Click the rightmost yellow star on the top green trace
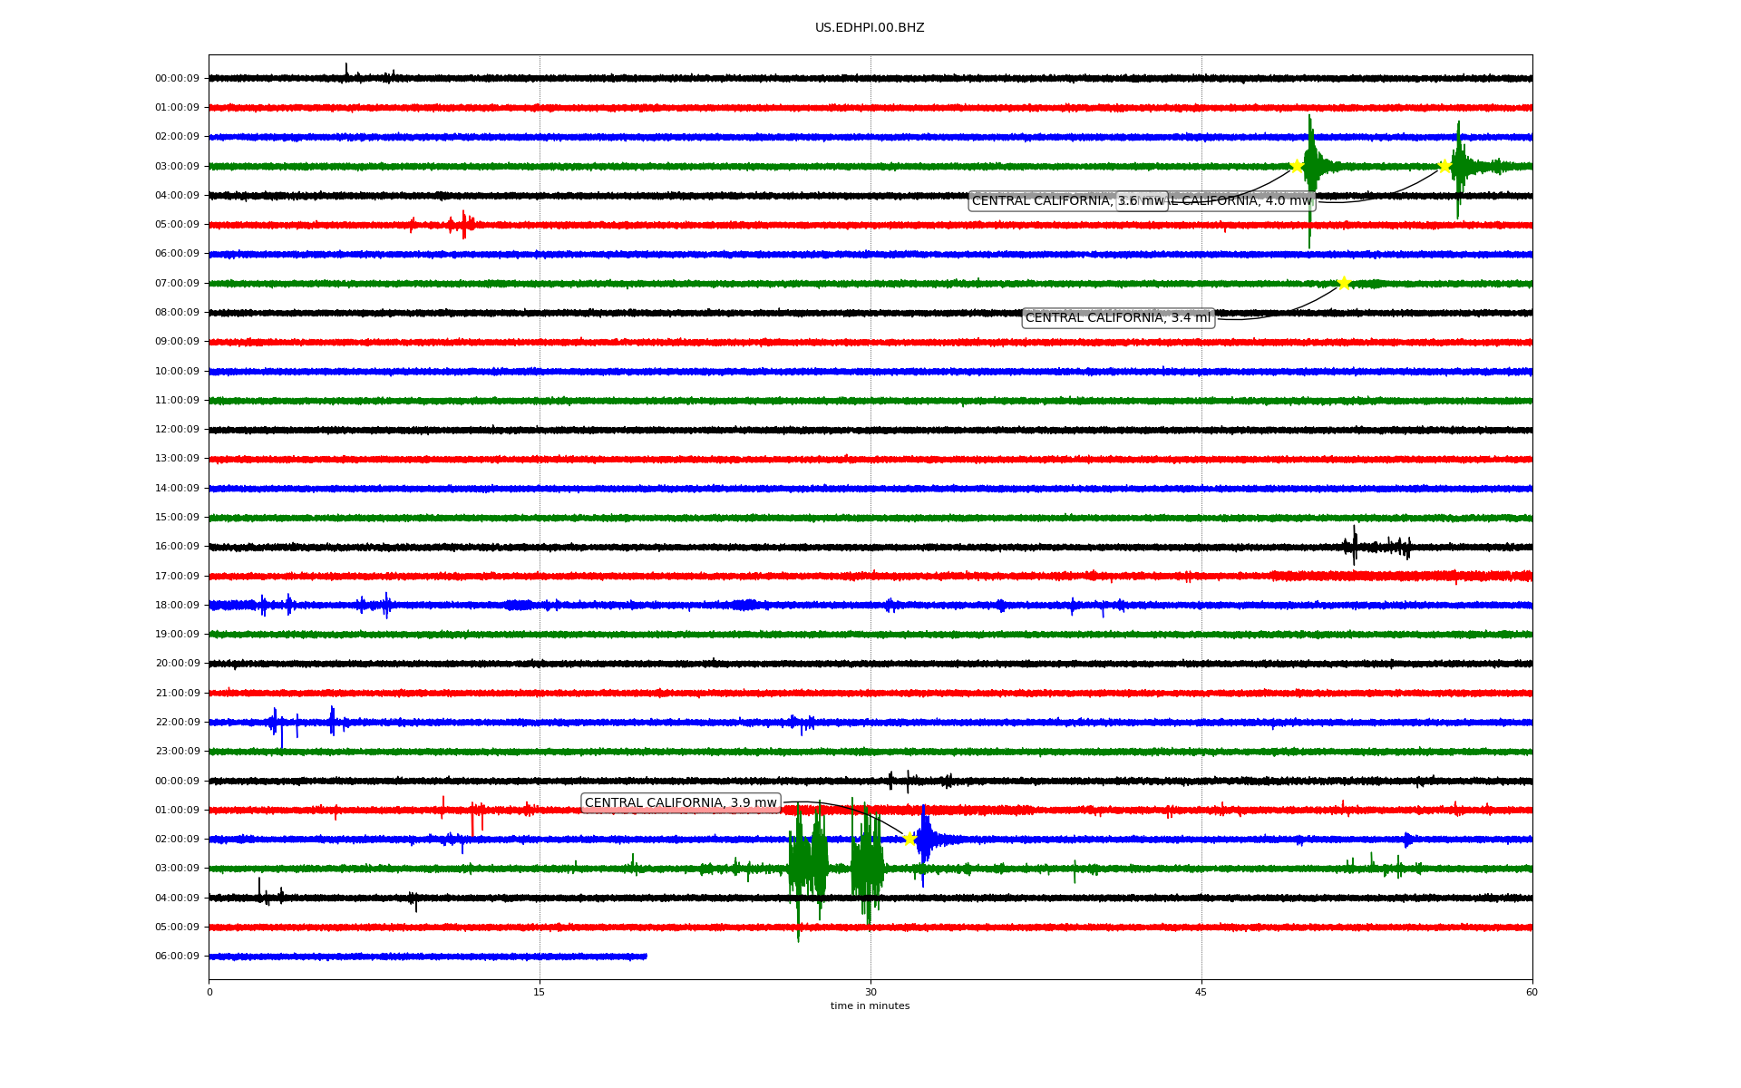The width and height of the screenshot is (1741, 1088). pos(1444,166)
